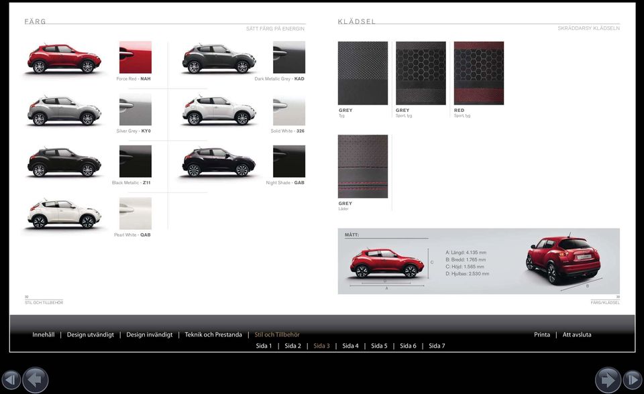Screen dimensions: 644x394
Task: Click the Printa link
Action: (x=542, y=334)
